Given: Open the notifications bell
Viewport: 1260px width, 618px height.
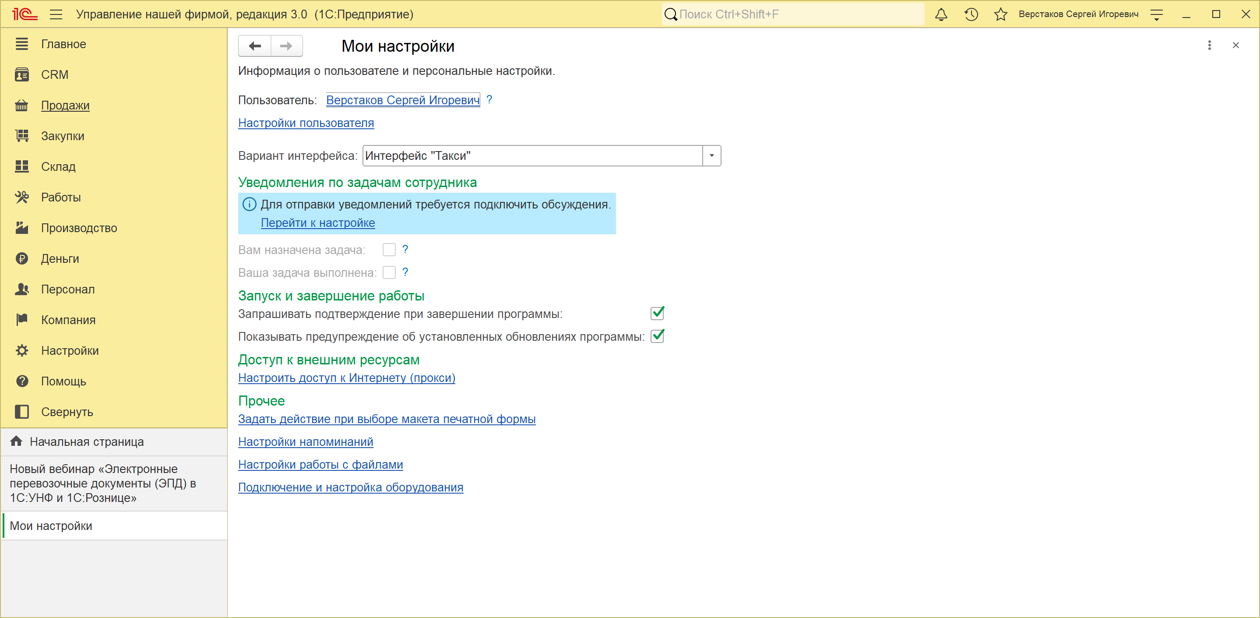Looking at the screenshot, I should (x=941, y=14).
